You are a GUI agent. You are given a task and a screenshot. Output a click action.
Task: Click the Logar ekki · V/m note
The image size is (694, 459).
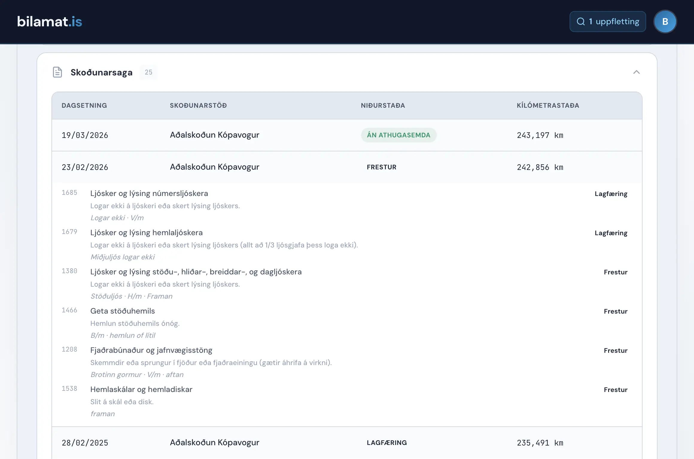coord(117,218)
